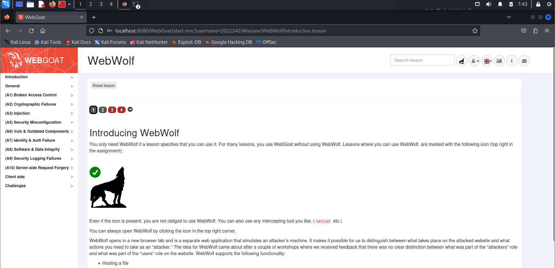Screen dimensions: 555x268
Task: Expand the General category
Action: click(x=39, y=86)
